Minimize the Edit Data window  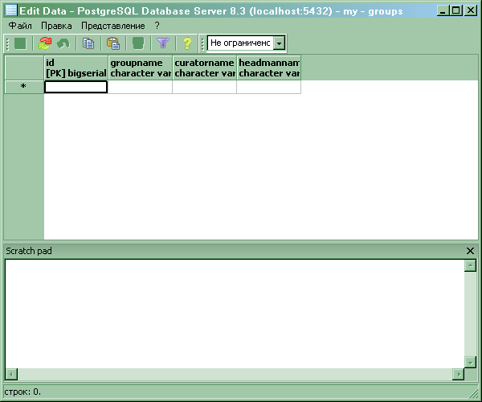pos(443,10)
